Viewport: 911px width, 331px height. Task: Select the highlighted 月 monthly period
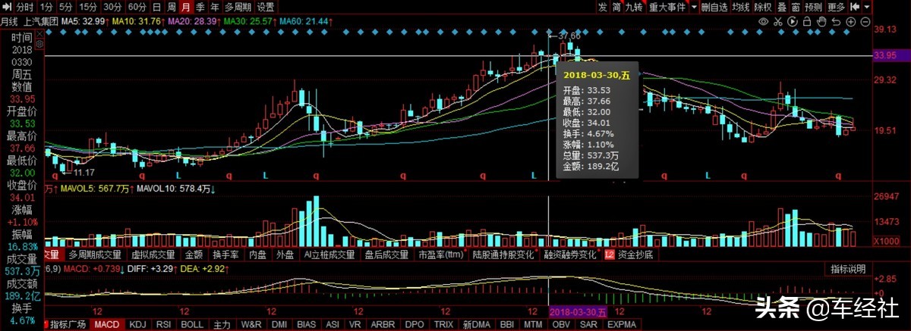pyautogui.click(x=186, y=8)
